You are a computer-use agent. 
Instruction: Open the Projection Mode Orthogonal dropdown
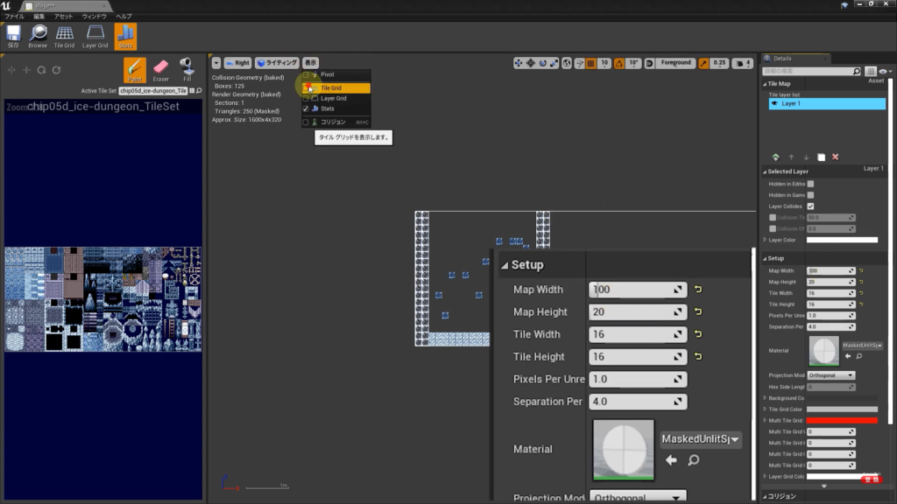pyautogui.click(x=830, y=375)
